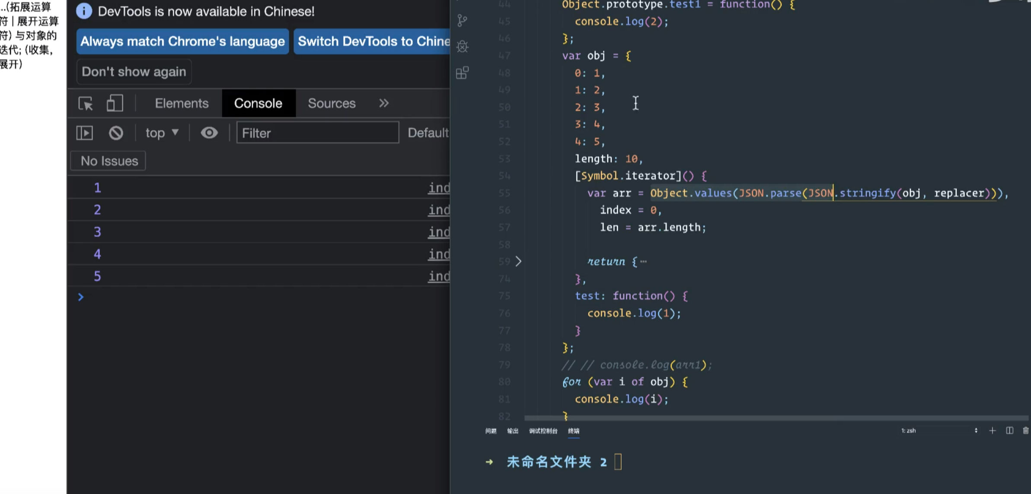Show the console sidebar panel
The width and height of the screenshot is (1031, 494).
pyautogui.click(x=85, y=133)
